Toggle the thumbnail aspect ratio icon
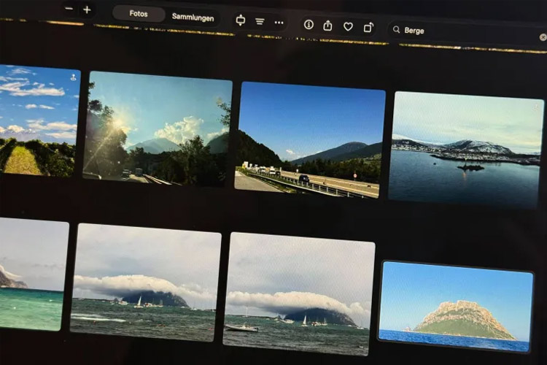 pos(240,20)
